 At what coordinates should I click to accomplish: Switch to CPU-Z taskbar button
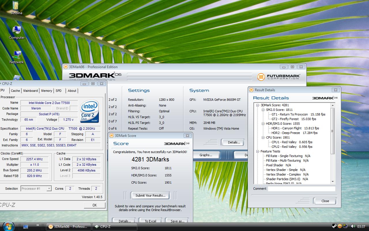pos(115,227)
